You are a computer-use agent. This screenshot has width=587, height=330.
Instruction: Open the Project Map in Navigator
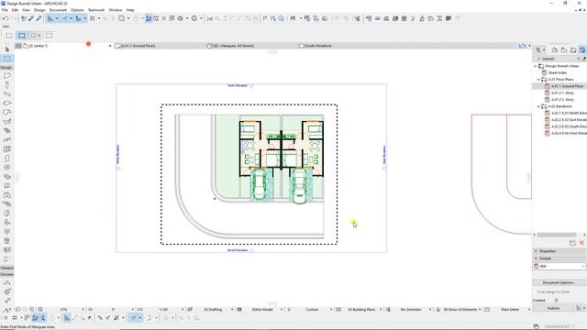point(555,49)
